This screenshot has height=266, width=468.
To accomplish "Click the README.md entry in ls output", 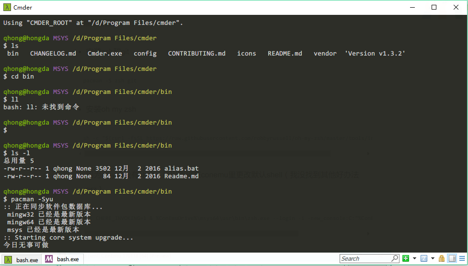I will [285, 53].
